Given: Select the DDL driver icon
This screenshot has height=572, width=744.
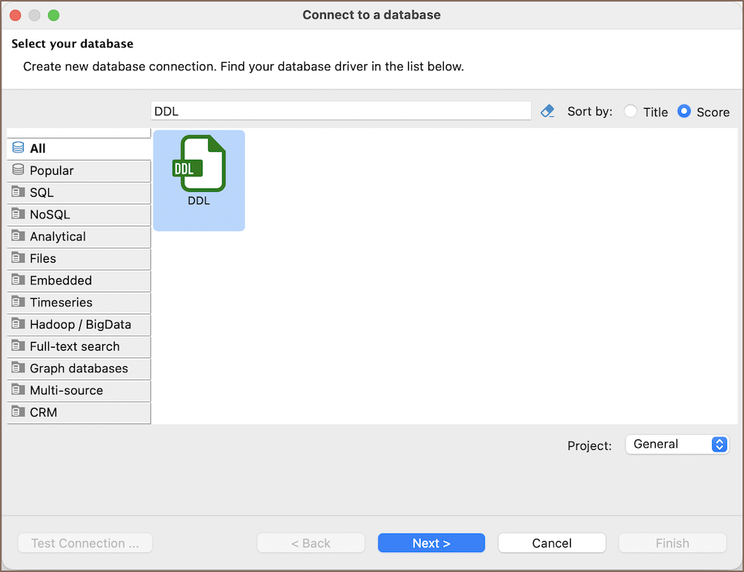Looking at the screenshot, I should [199, 164].
